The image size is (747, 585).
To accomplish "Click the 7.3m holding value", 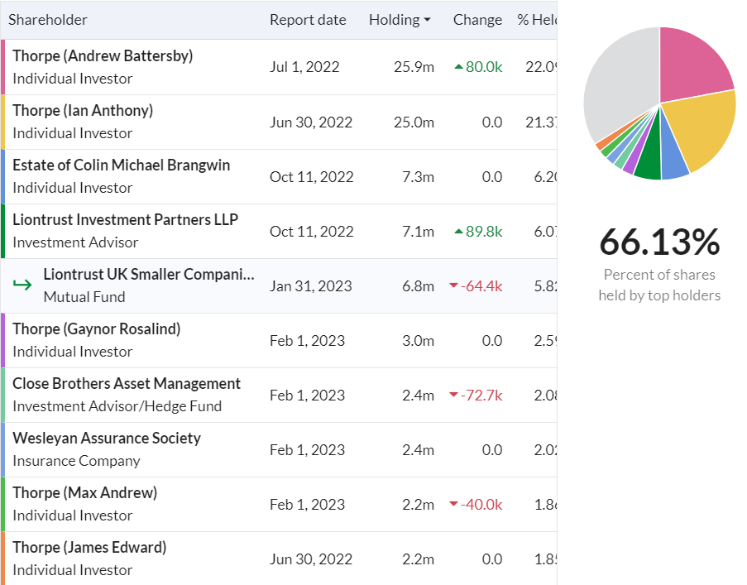I will [x=418, y=177].
